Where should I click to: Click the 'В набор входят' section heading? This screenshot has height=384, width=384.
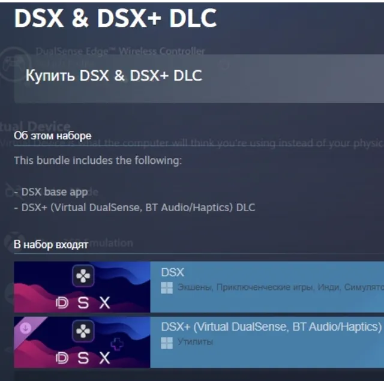tap(51, 245)
